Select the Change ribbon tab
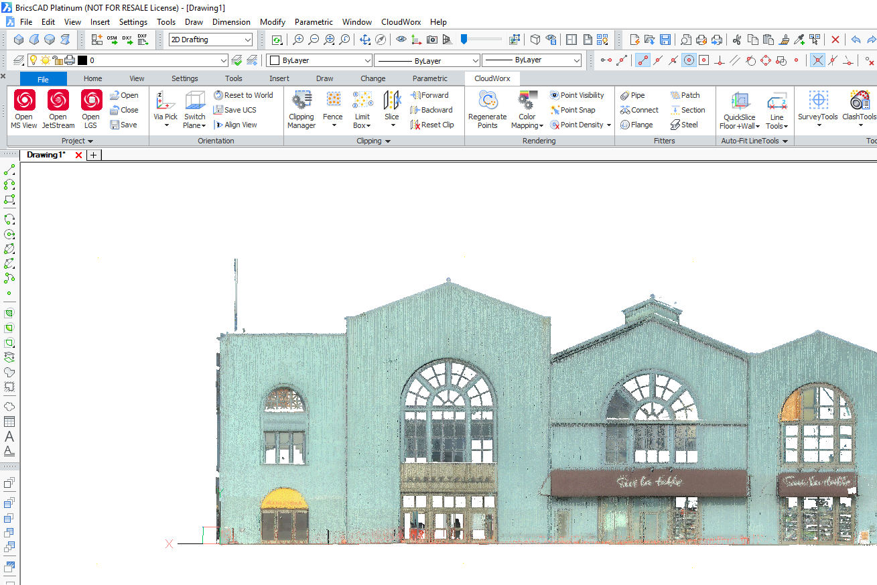 [373, 78]
